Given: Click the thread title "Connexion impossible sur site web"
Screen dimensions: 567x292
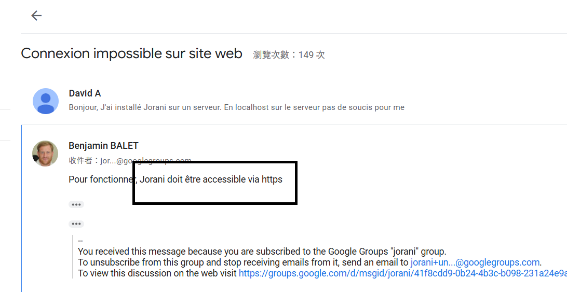Looking at the screenshot, I should (131, 53).
